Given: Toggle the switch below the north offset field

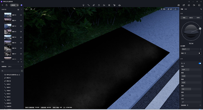Looking at the screenshot, I should [200, 53].
